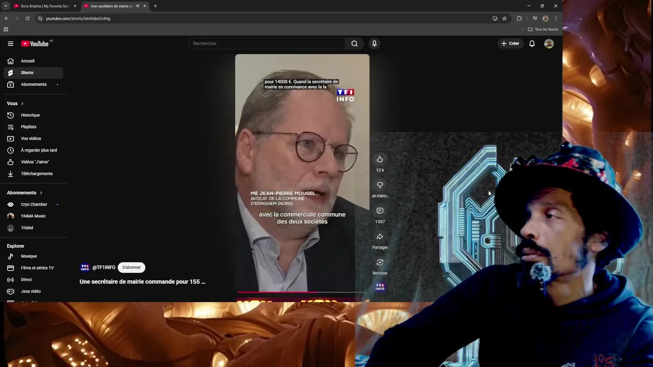This screenshot has height=367, width=653.
Task: Open the Chrome three-dot menu
Action: [556, 18]
